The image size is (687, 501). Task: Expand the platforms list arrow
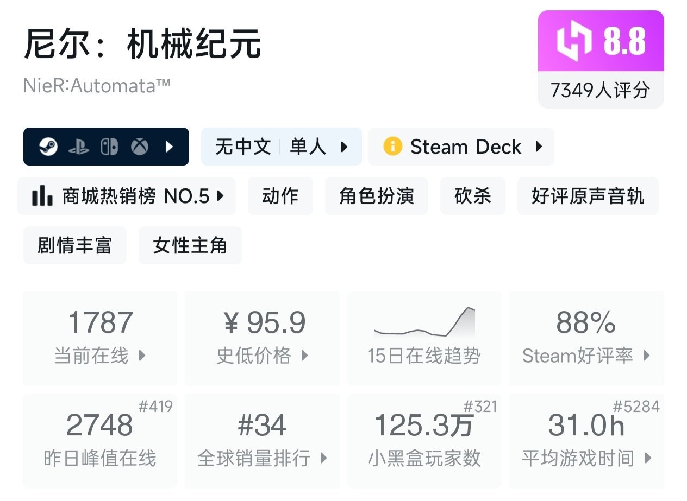pos(170,147)
